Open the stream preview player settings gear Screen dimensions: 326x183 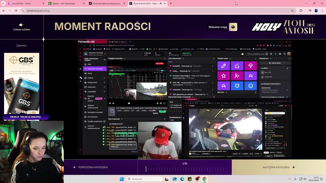[157, 103]
